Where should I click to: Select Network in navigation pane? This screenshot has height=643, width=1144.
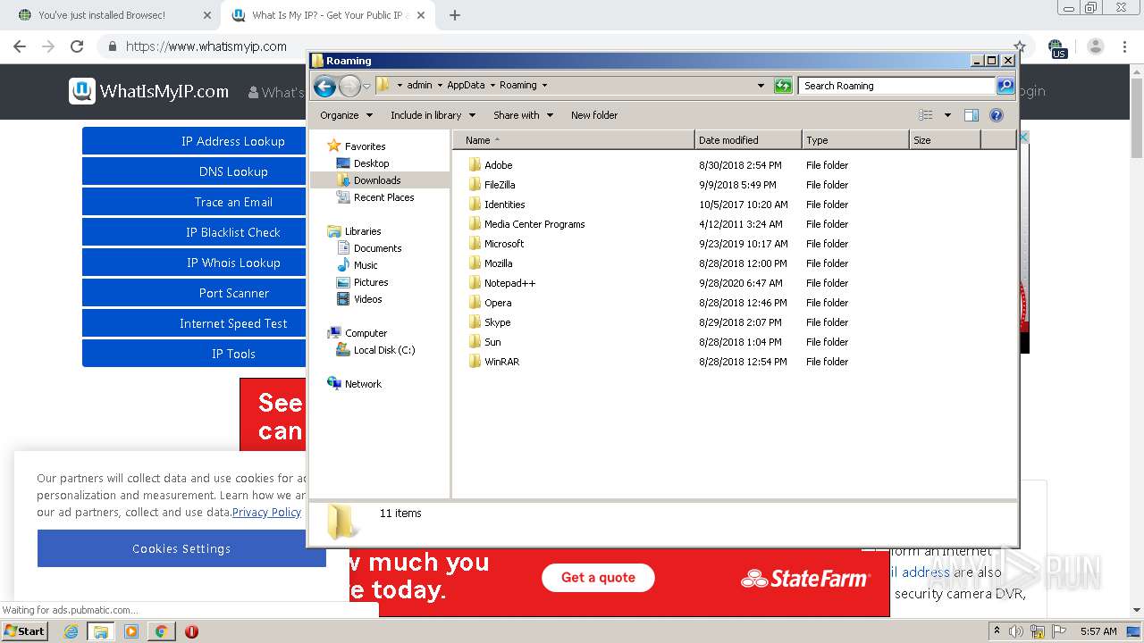(x=363, y=384)
